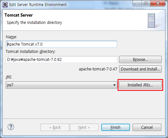Click the Finish button
Viewport: 168px width, 138px height.
coord(116,127)
